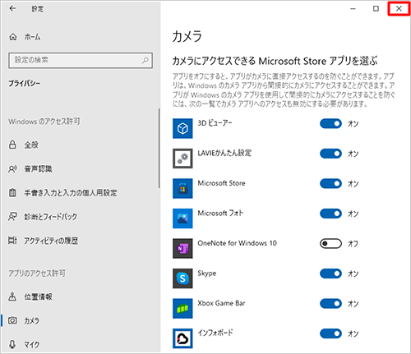Disable the インフォボード camera switch
The width and height of the screenshot is (411, 354).
point(330,333)
